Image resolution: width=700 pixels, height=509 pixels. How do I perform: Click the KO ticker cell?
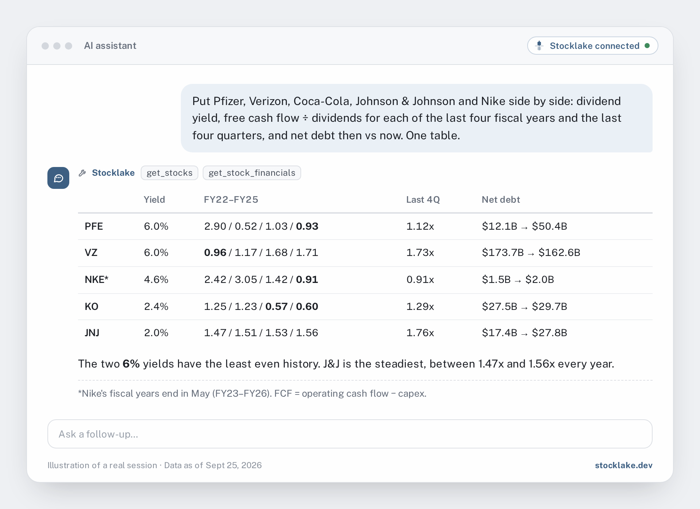[x=92, y=307]
